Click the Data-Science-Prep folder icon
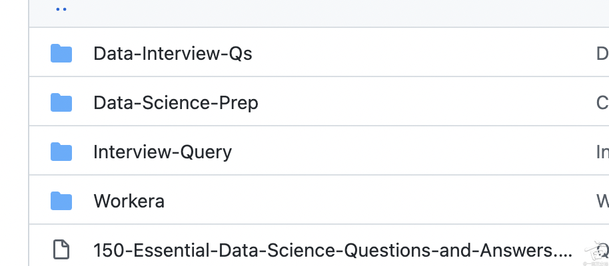The width and height of the screenshot is (609, 266). tap(61, 102)
